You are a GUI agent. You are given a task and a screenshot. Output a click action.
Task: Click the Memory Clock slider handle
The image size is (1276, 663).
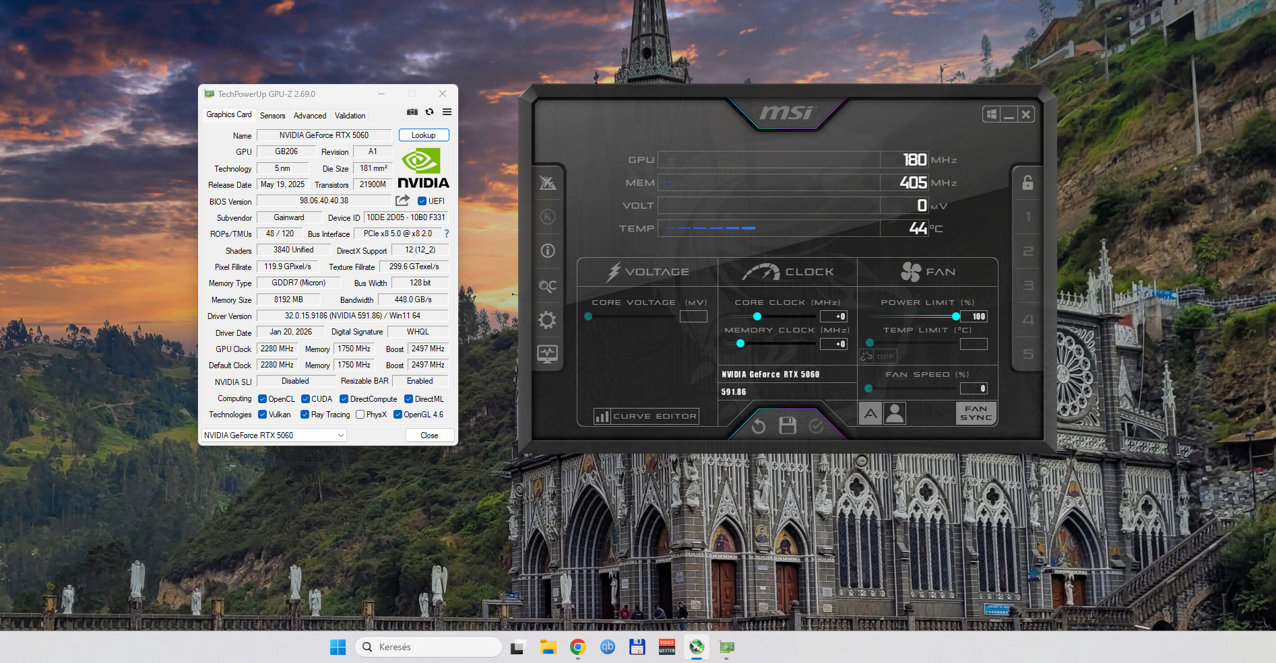tap(740, 343)
